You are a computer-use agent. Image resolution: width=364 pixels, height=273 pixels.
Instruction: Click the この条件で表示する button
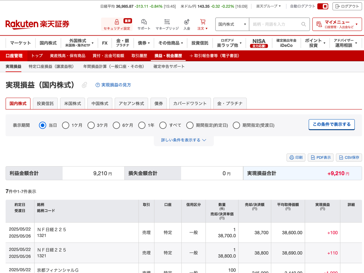pos(332,124)
